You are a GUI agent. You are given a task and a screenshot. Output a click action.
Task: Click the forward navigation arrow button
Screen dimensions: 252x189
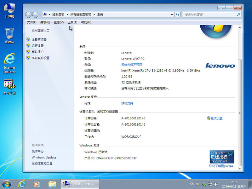coord(35,15)
